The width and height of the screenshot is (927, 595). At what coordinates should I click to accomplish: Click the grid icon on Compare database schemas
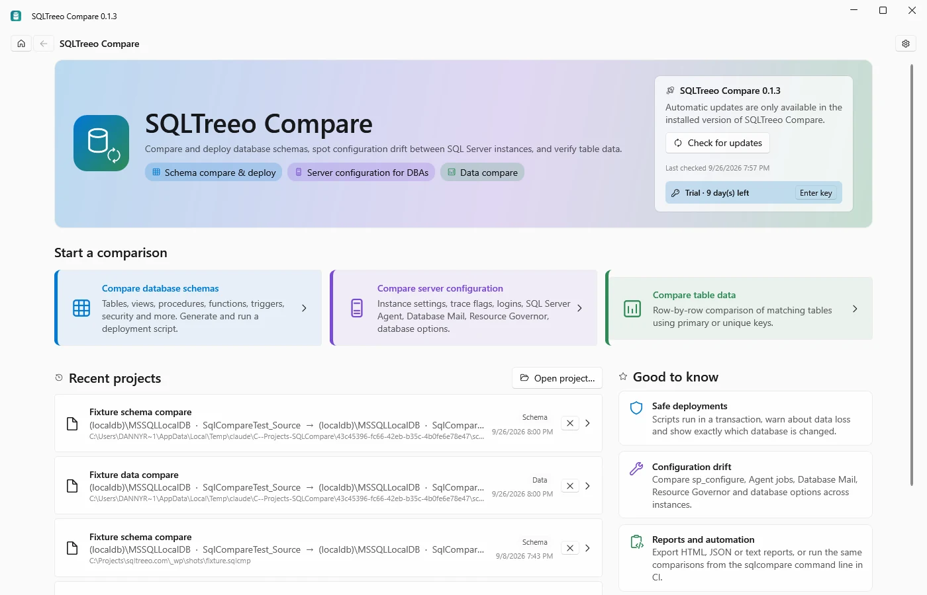pyautogui.click(x=81, y=308)
